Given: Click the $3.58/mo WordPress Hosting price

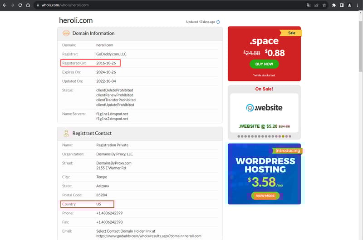Looking at the screenshot, I should click(x=265, y=182).
